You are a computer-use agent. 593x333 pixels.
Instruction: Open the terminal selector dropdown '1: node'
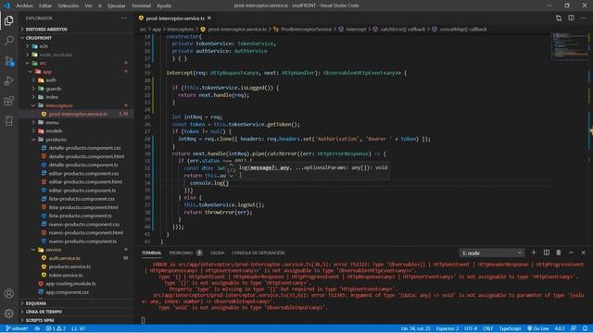click(492, 253)
